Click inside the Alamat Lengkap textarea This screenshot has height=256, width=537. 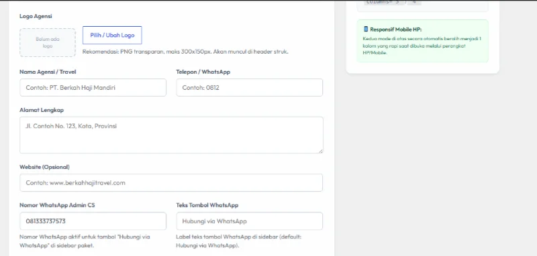(171, 135)
